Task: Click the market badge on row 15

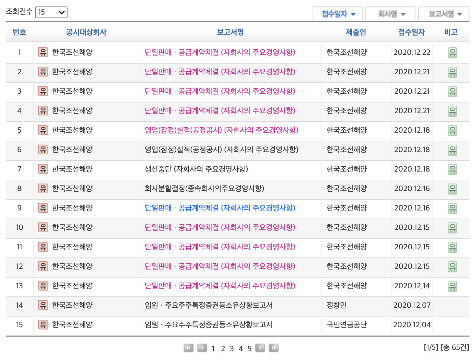Action: click(43, 325)
